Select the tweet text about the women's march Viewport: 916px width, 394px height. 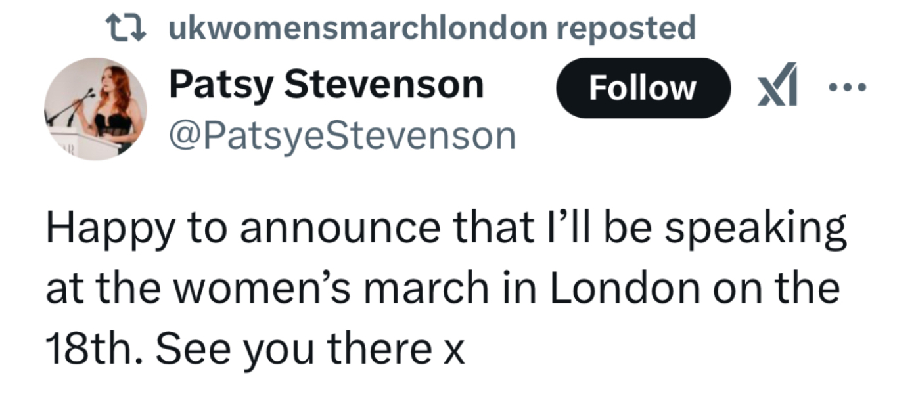[x=440, y=286]
